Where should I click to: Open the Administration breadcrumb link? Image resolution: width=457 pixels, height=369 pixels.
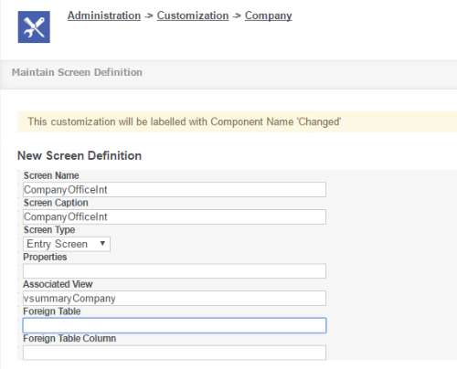pyautogui.click(x=104, y=16)
